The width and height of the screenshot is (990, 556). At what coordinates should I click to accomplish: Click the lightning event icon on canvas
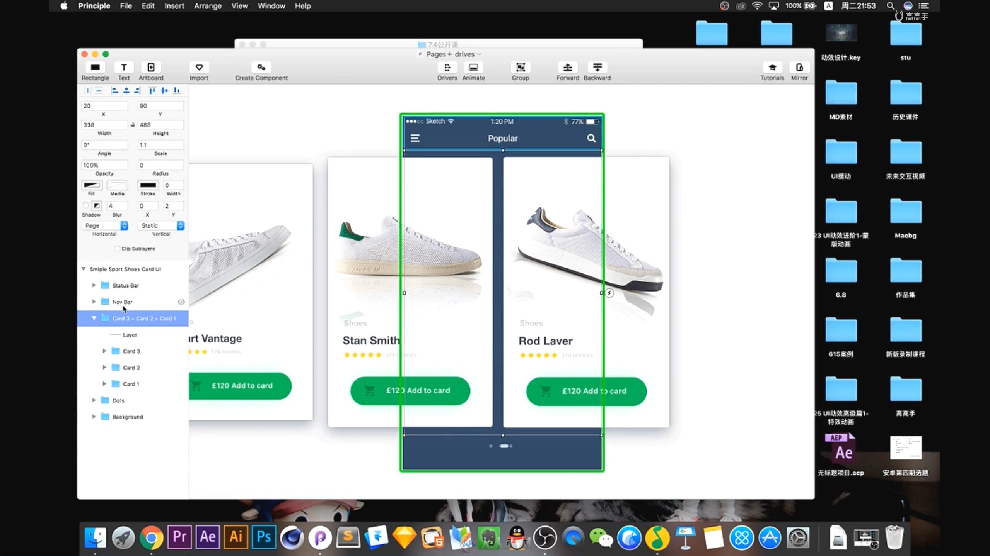(609, 293)
